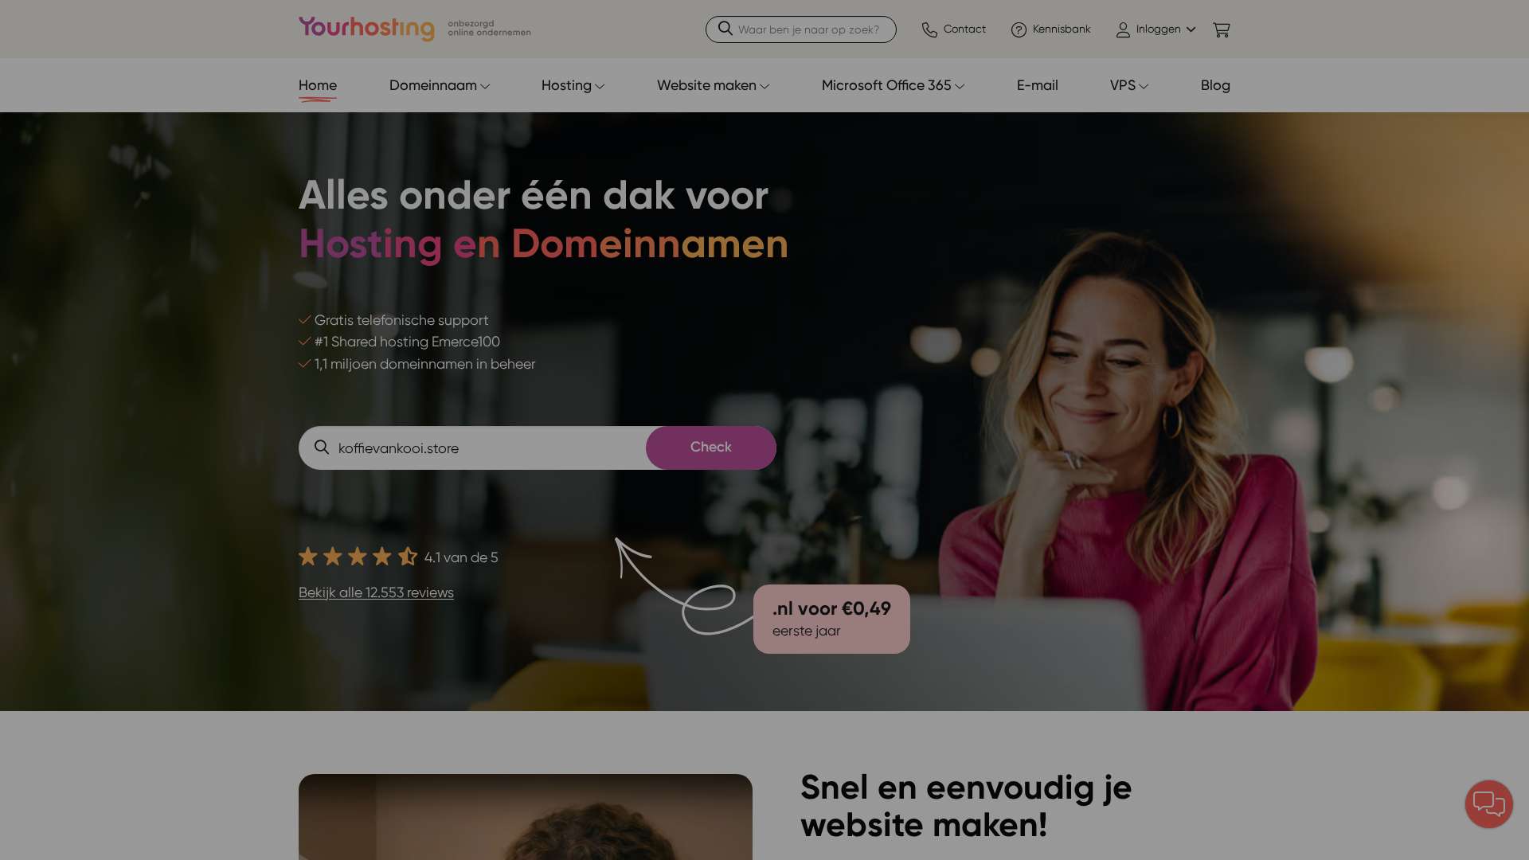Open Kennisbank via question mark icon
Viewport: 1529px width, 860px height.
1019,30
